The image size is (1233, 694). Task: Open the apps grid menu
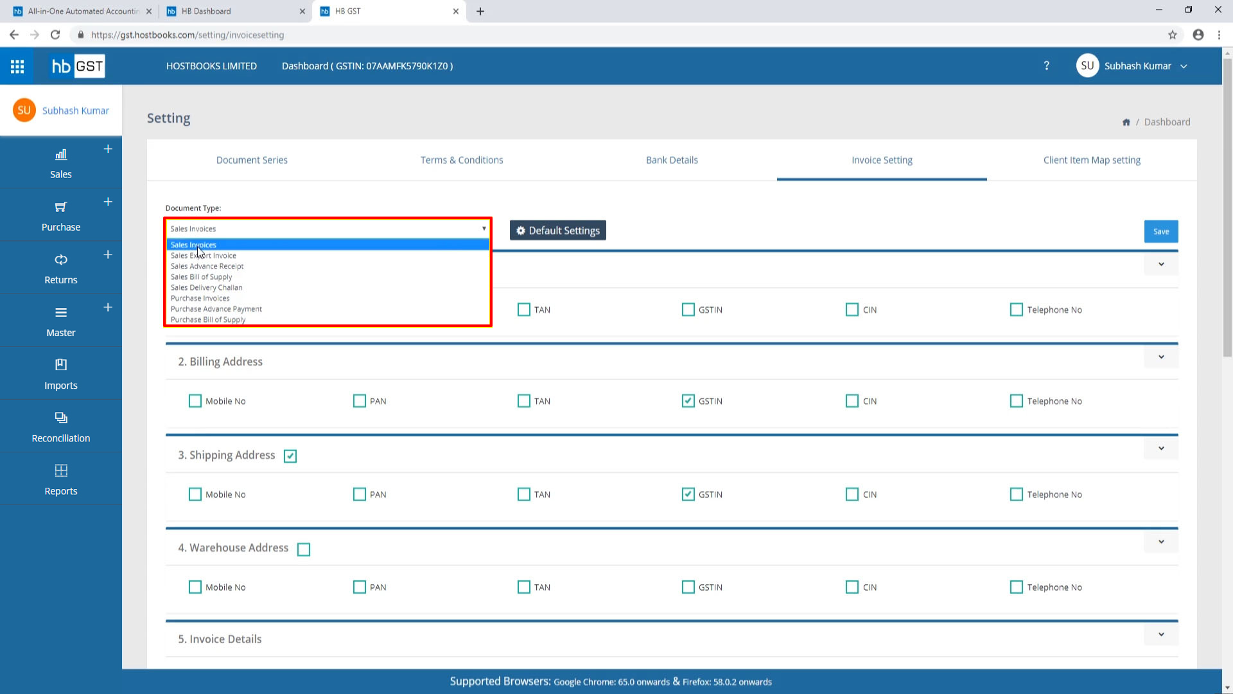pos(17,66)
